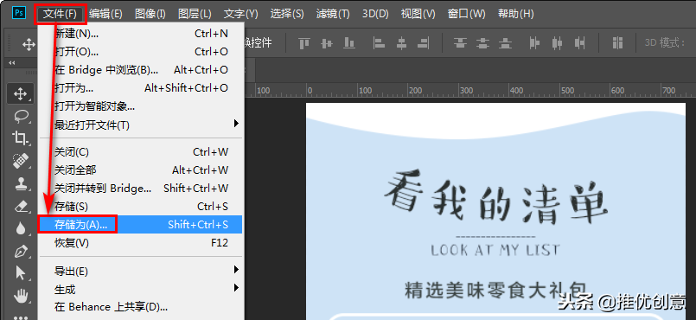This screenshot has width=696, height=320.
Task: Open the 图像(I) menu
Action: click(x=150, y=14)
